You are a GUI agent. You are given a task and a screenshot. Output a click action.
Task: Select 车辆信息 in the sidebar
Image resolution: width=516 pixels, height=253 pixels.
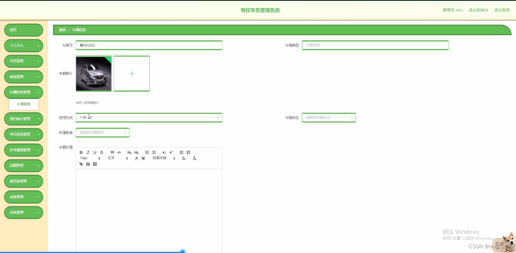pyautogui.click(x=23, y=104)
